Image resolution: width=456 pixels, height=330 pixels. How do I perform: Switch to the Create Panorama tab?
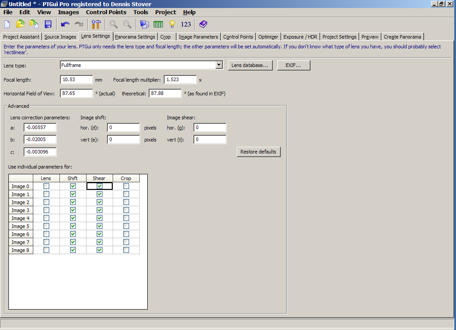click(x=402, y=37)
